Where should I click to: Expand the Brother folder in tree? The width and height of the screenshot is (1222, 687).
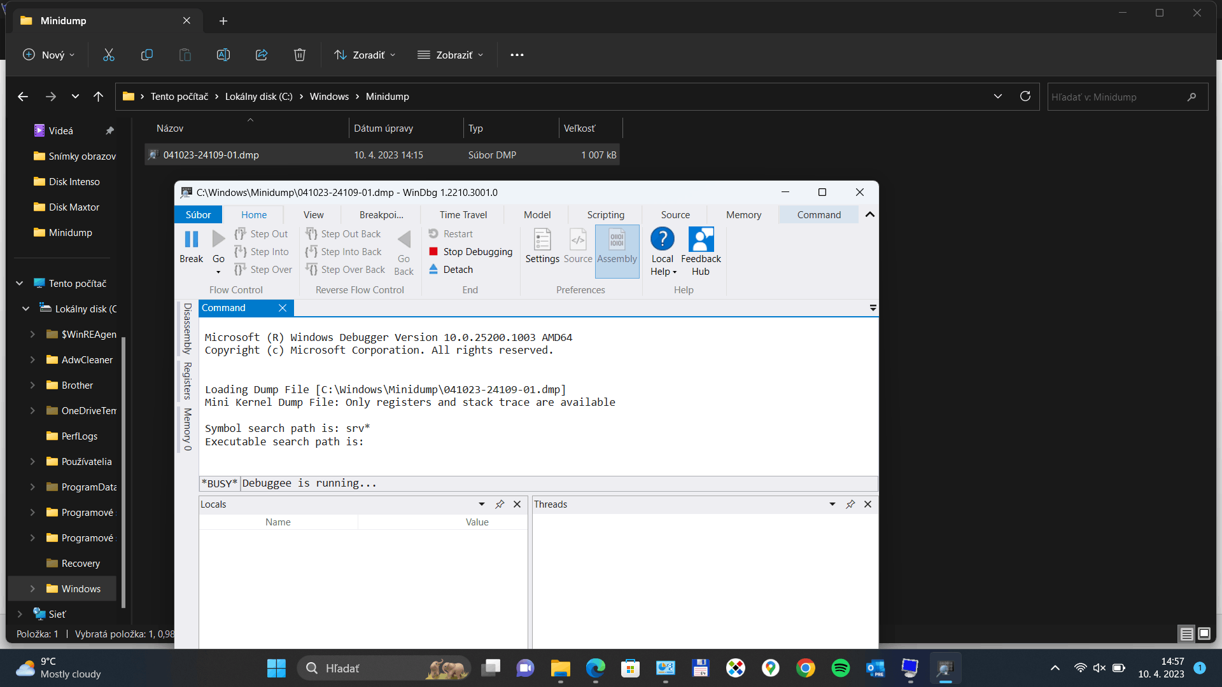[32, 385]
